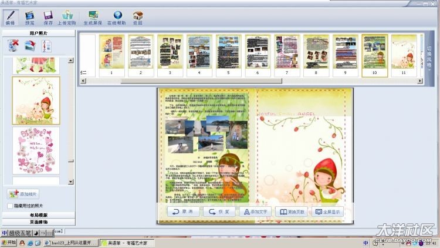Click the delete photo icon with red X
The image size is (440, 248).
pos(13,46)
